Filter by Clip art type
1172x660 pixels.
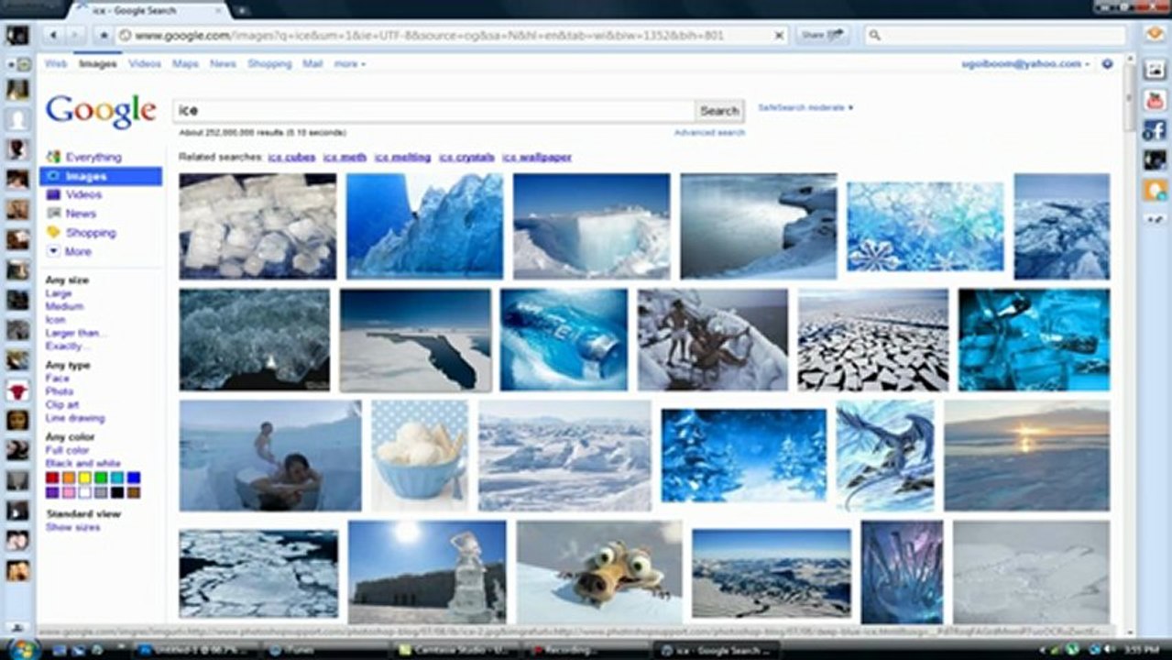tap(62, 404)
